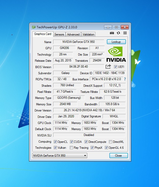Click the maximize window button
Image resolution: width=159 pixels, height=187 pixels.
116,27
